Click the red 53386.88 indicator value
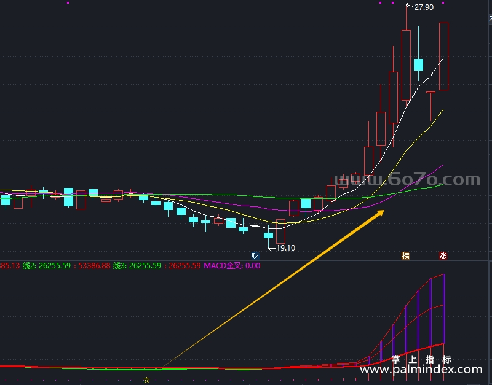The image size is (492, 385). click(x=94, y=266)
